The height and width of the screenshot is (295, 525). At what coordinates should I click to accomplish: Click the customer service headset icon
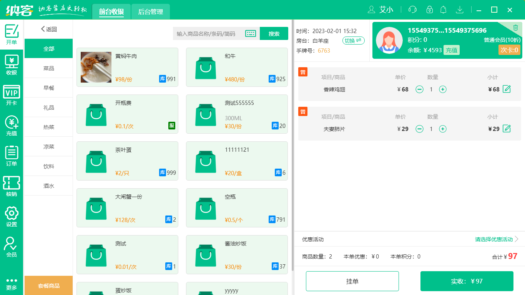(412, 10)
